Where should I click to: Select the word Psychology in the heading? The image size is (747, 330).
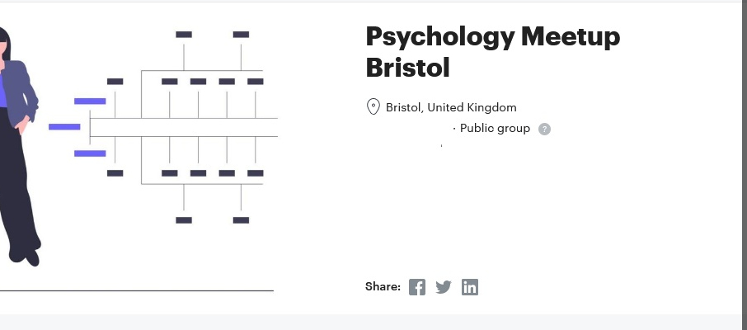click(x=439, y=37)
